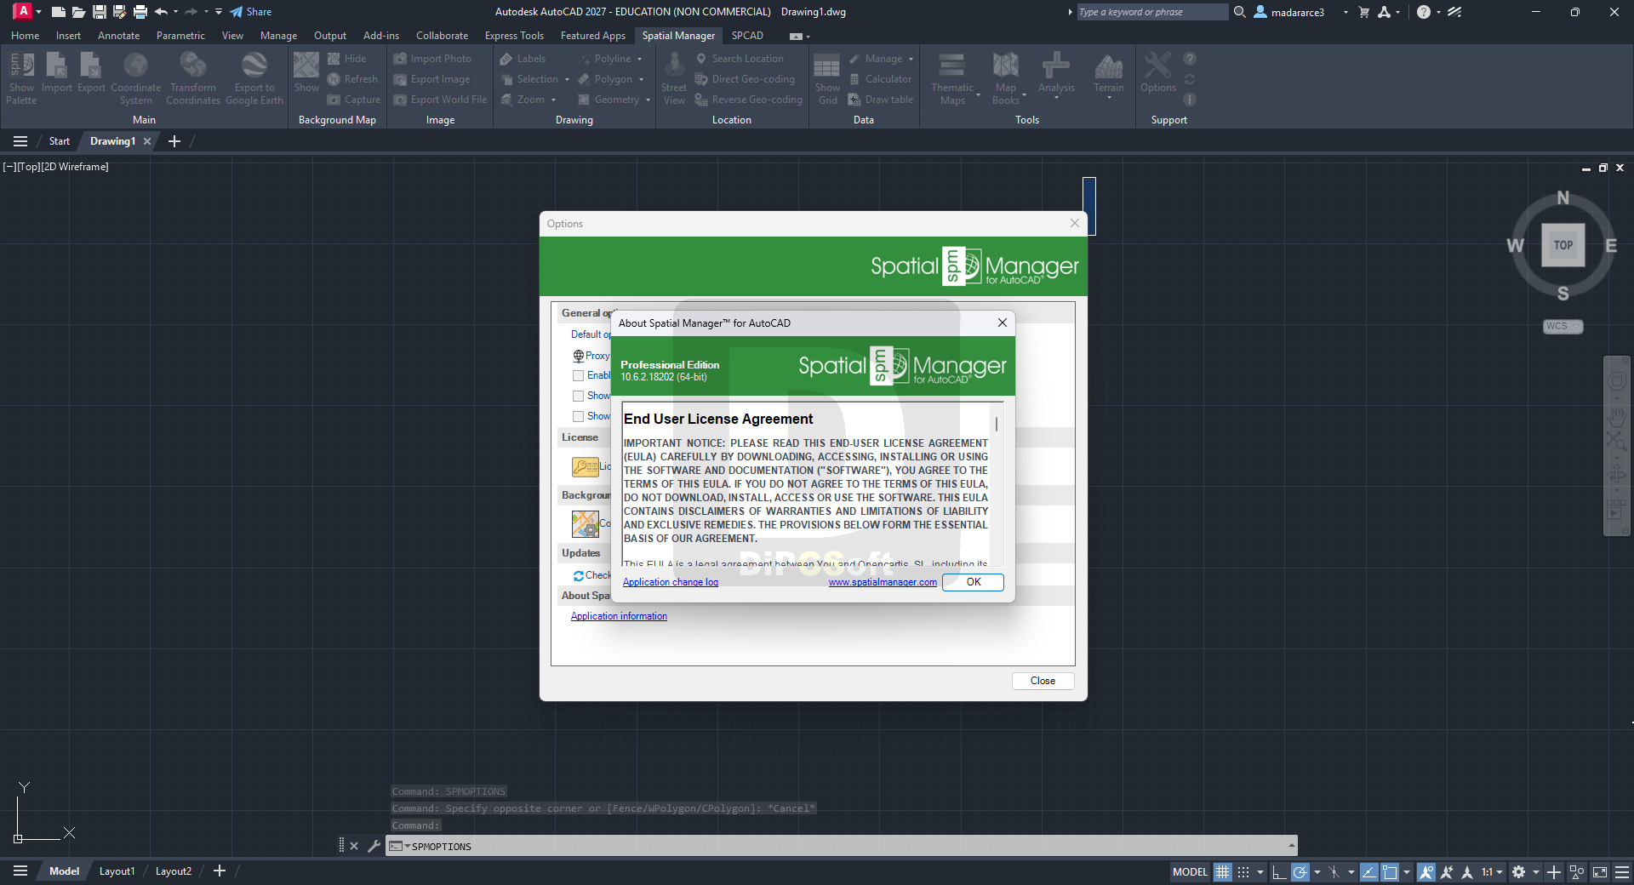The width and height of the screenshot is (1634, 885).
Task: Open the Home ribbon tab
Action: [25, 36]
